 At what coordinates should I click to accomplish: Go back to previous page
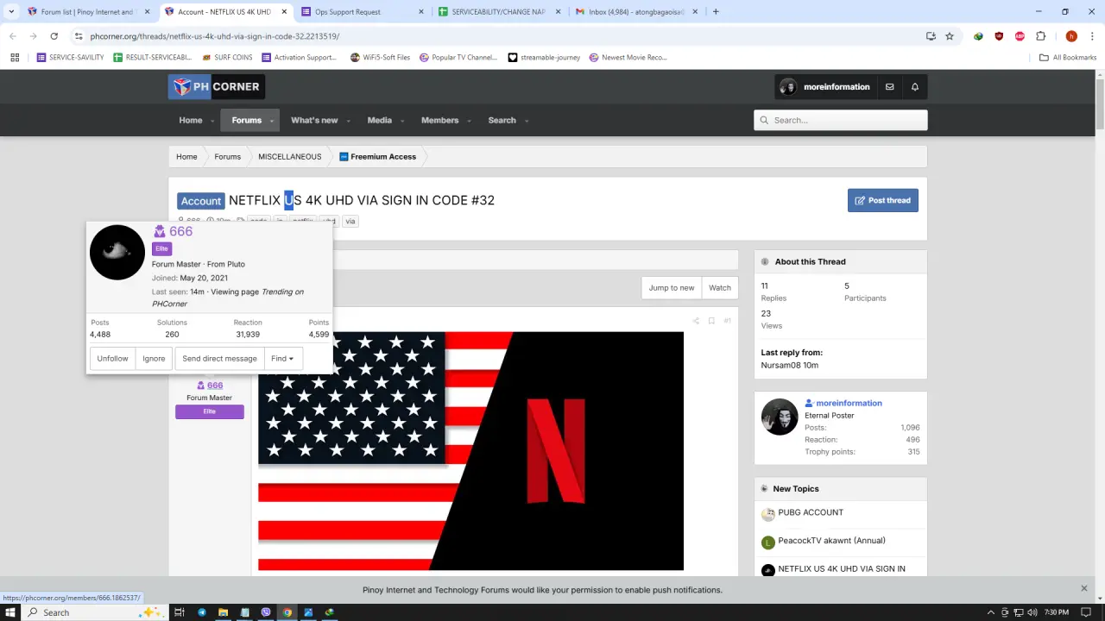point(12,36)
